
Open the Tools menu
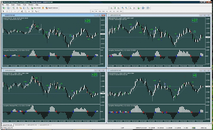click(x=25, y=5)
